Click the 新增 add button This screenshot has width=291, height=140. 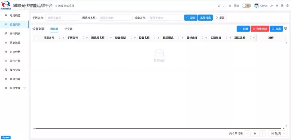pos(243,29)
